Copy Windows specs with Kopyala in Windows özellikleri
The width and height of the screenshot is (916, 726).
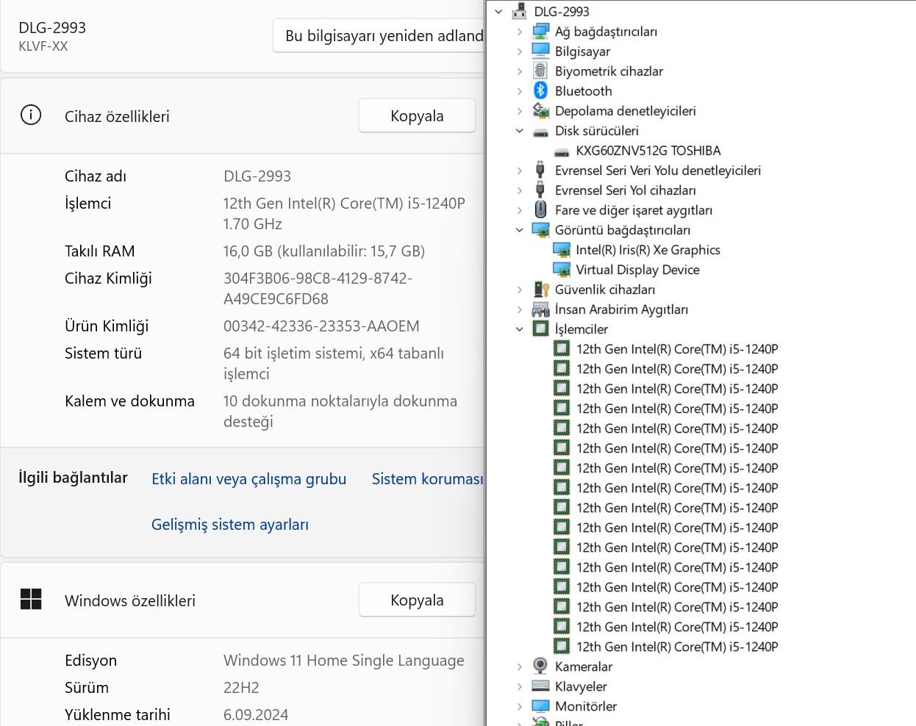[x=417, y=600]
